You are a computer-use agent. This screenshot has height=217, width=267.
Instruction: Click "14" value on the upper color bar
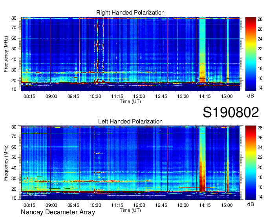(x=260, y=88)
